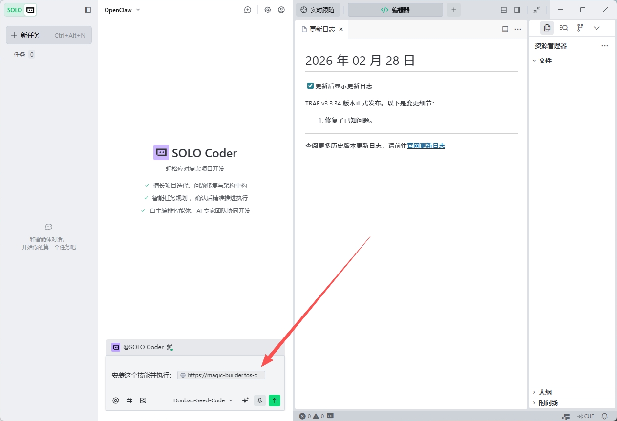Open the 官网更新日志 link
The image size is (617, 421).
(426, 146)
